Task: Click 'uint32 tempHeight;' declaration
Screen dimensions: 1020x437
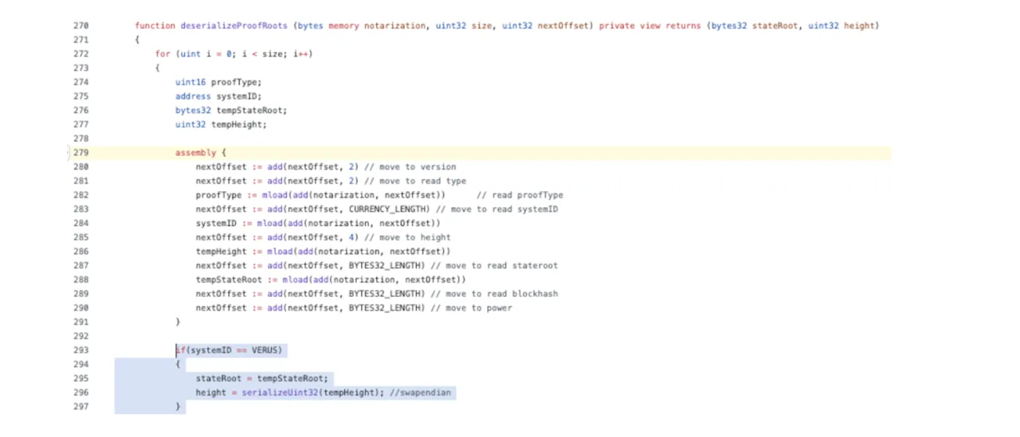Action: pos(222,125)
